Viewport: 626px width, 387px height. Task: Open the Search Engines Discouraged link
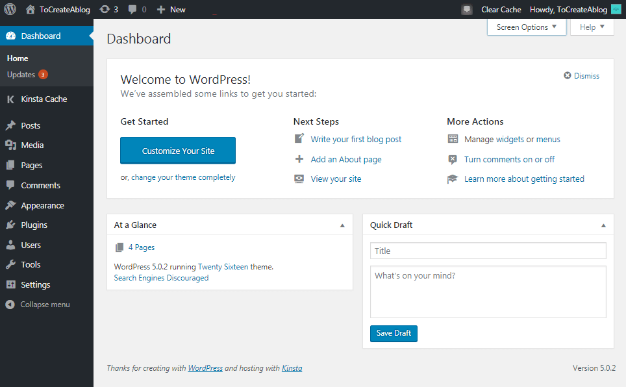(161, 278)
